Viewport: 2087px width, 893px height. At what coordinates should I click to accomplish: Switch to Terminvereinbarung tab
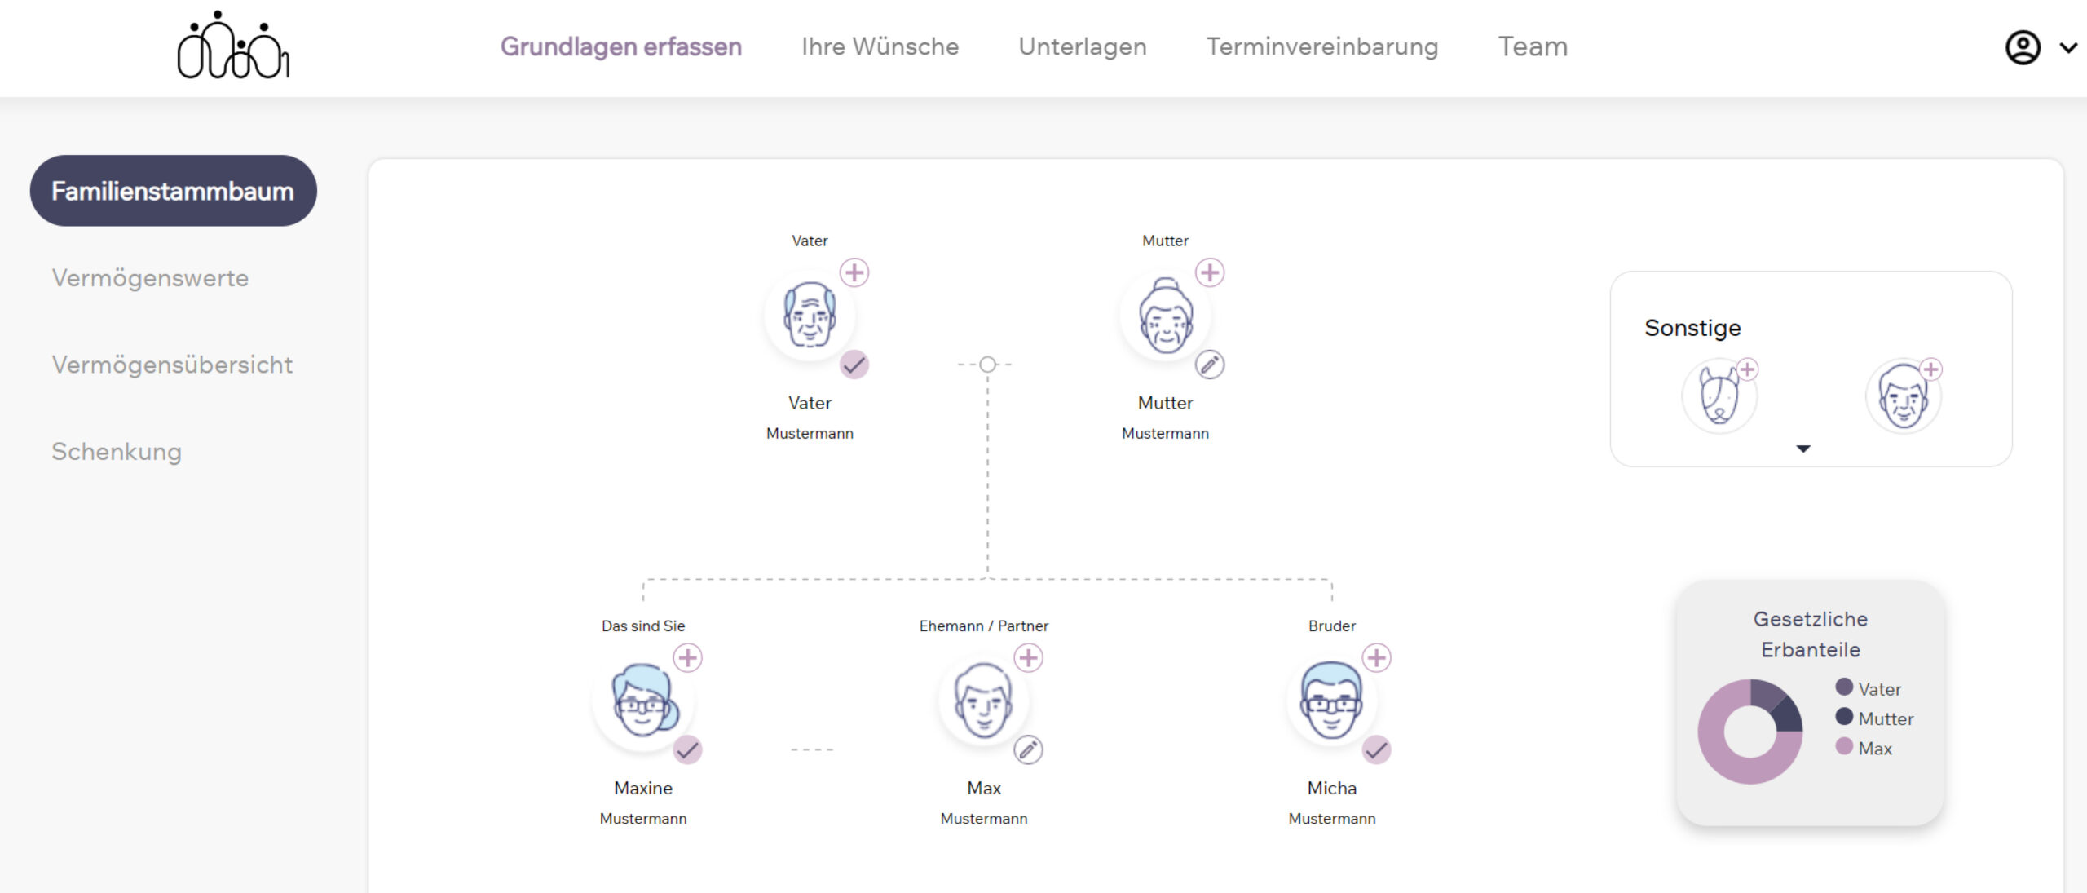1321,46
